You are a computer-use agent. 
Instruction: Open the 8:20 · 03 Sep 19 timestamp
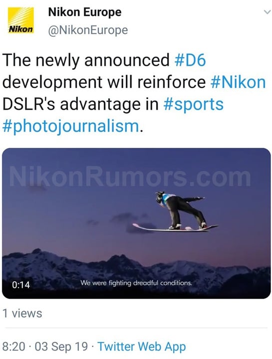point(45,347)
